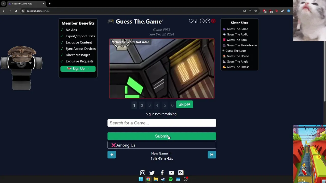The height and width of the screenshot is (183, 326).
Task: Open the Guess The Logo link
Action: point(235,51)
